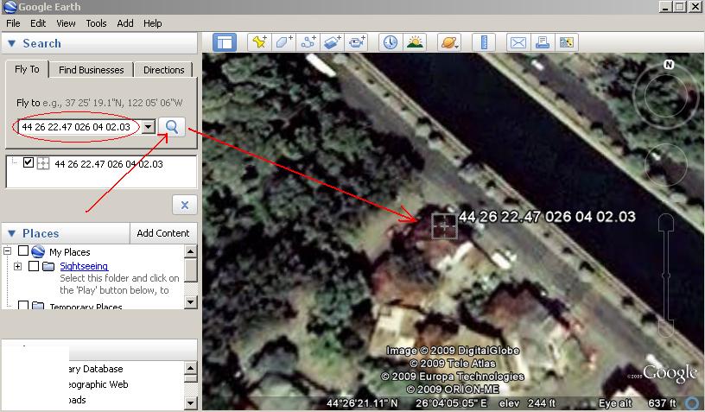This screenshot has width=705, height=412.
Task: Click the My Places globe icon
Action: pos(38,251)
